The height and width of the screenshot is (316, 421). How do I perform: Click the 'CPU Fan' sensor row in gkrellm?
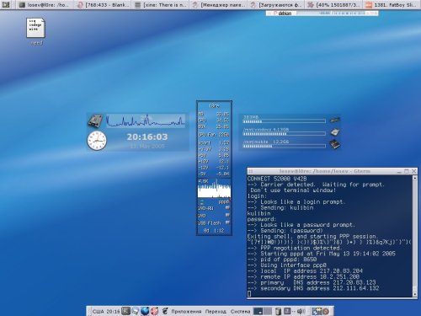[x=214, y=135]
